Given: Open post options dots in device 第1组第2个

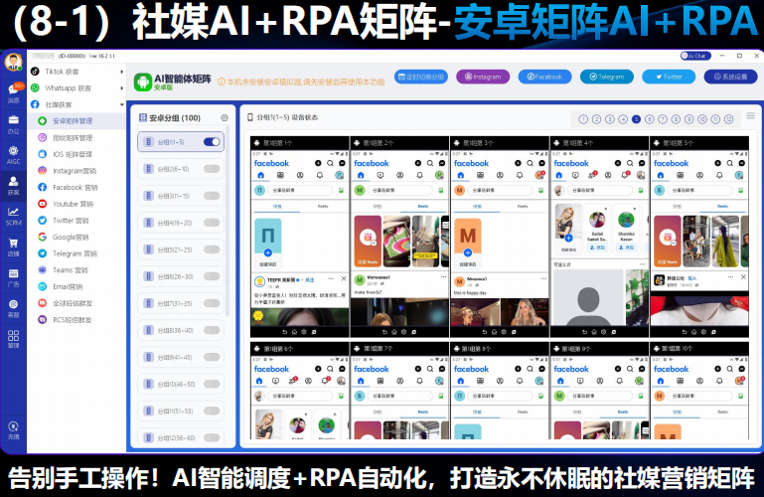Looking at the screenshot, I should click(x=443, y=277).
